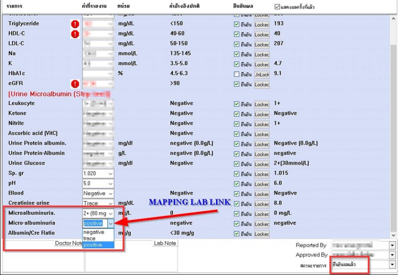Viewport: 399px width, 275px height.
Task: Click the ค่าอ้างอิงปกติ column header
Action: pyautogui.click(x=184, y=6)
